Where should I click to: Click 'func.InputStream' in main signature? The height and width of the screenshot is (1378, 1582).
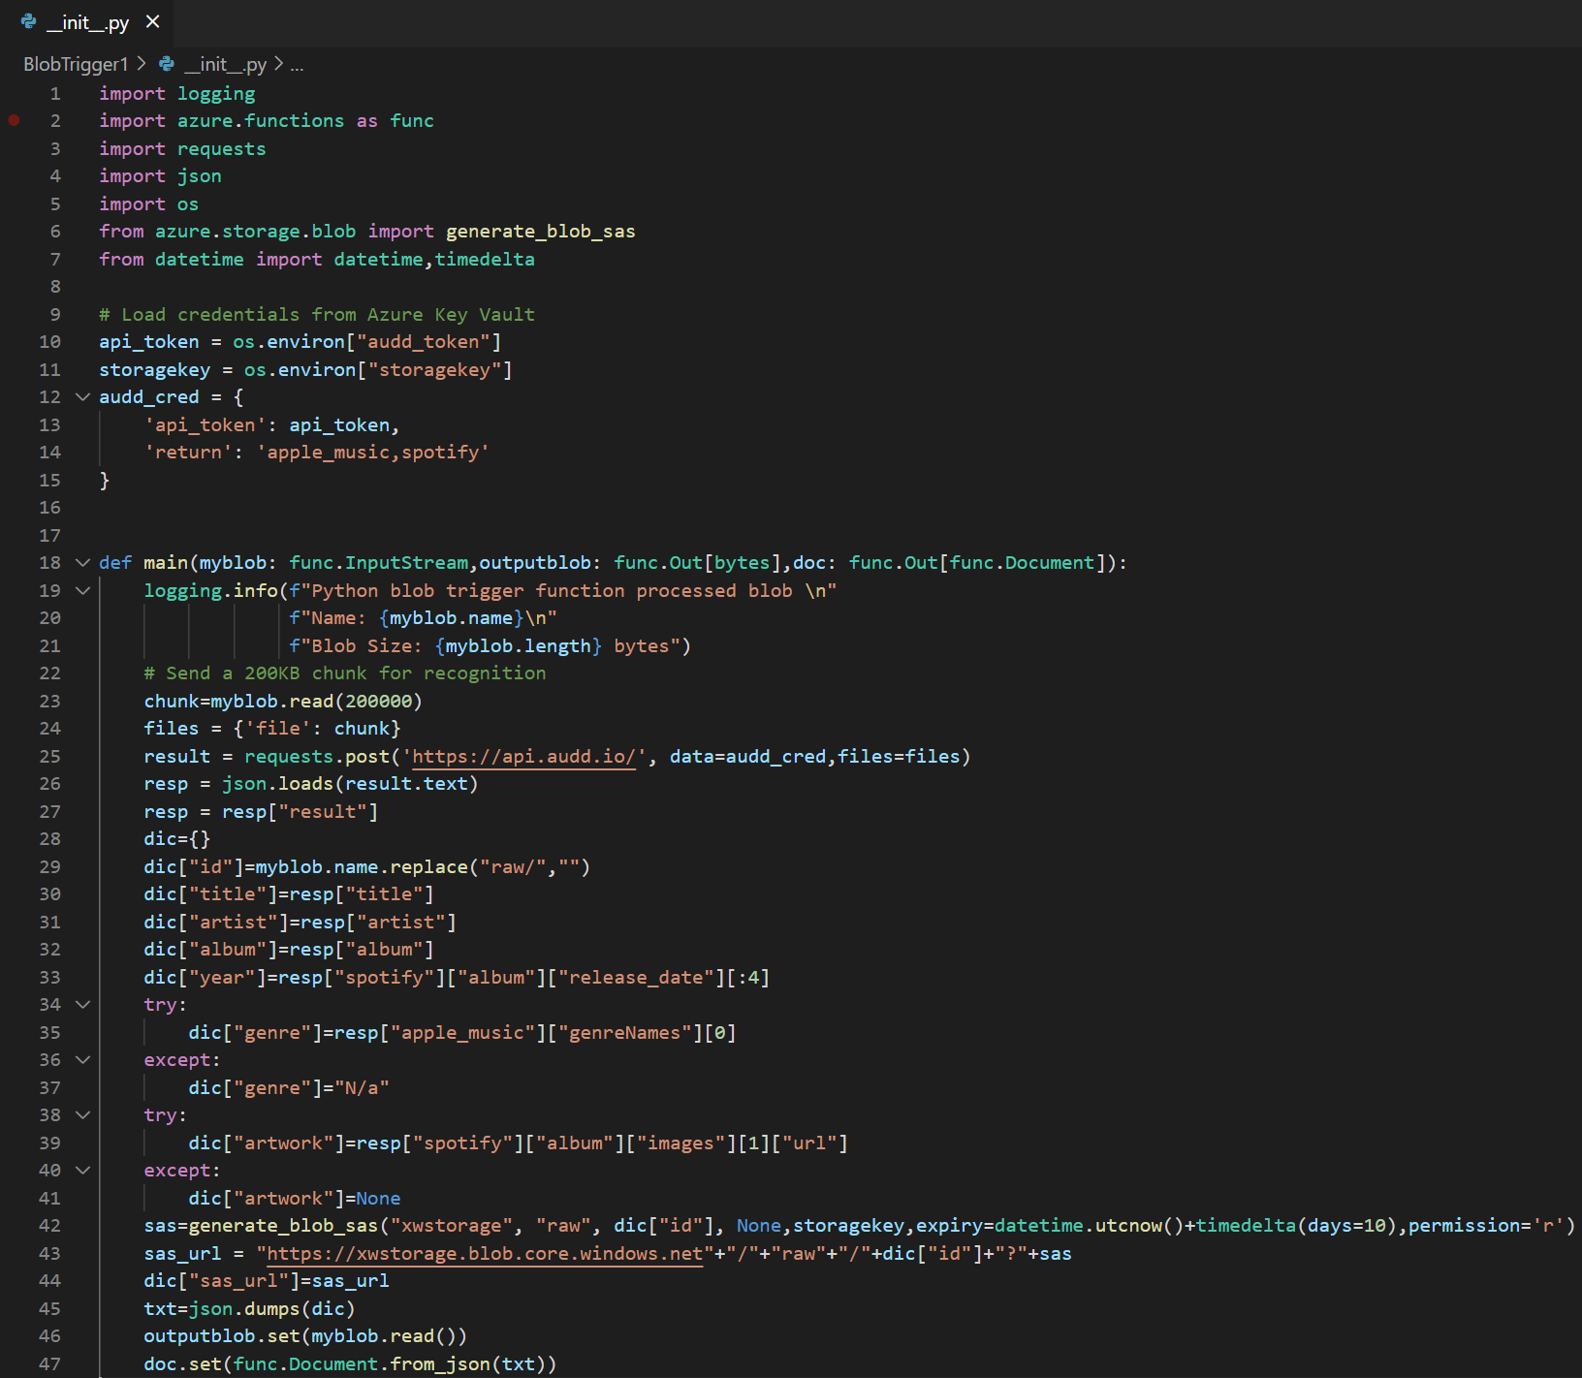379,562
